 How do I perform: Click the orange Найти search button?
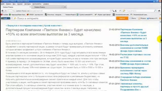(x=122, y=18)
